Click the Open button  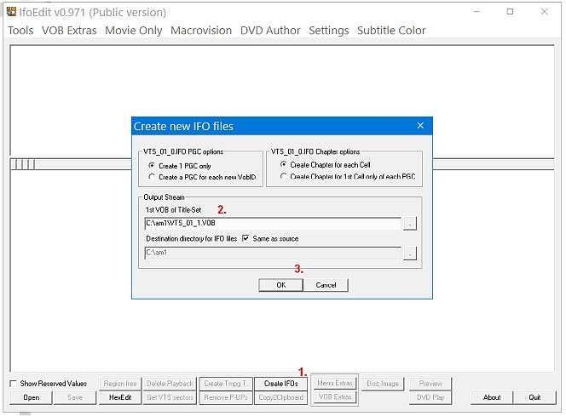coord(31,397)
